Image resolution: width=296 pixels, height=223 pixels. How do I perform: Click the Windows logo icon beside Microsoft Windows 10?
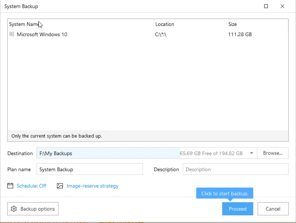click(x=12, y=34)
